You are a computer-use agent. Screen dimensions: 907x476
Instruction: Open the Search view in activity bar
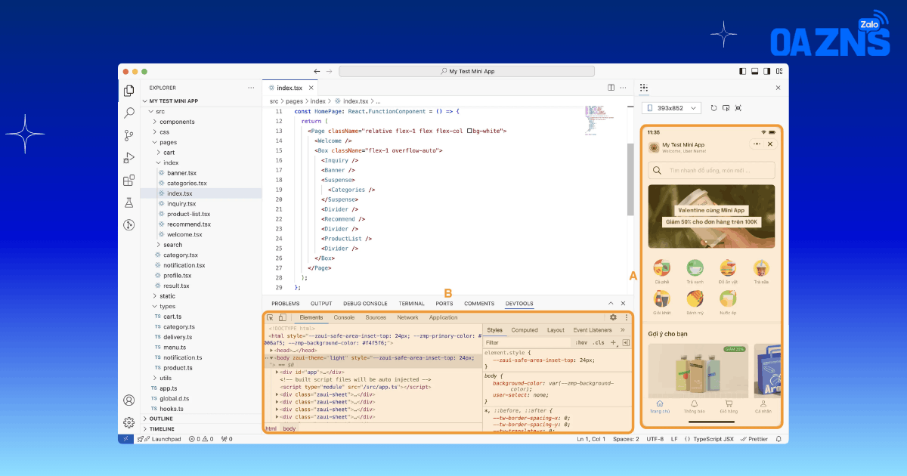129,113
